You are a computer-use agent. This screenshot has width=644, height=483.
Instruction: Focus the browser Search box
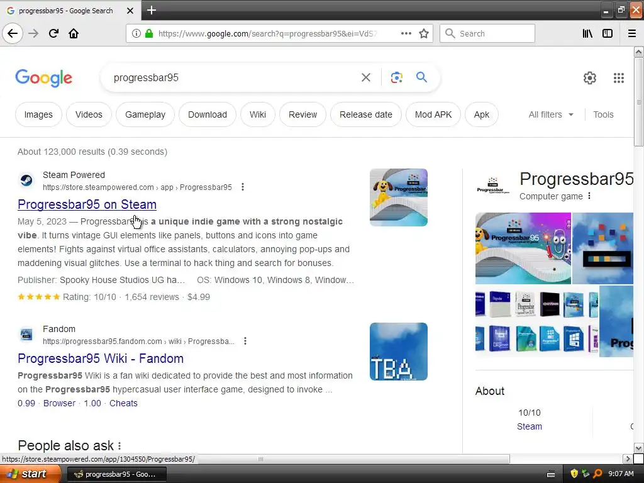click(x=487, y=33)
